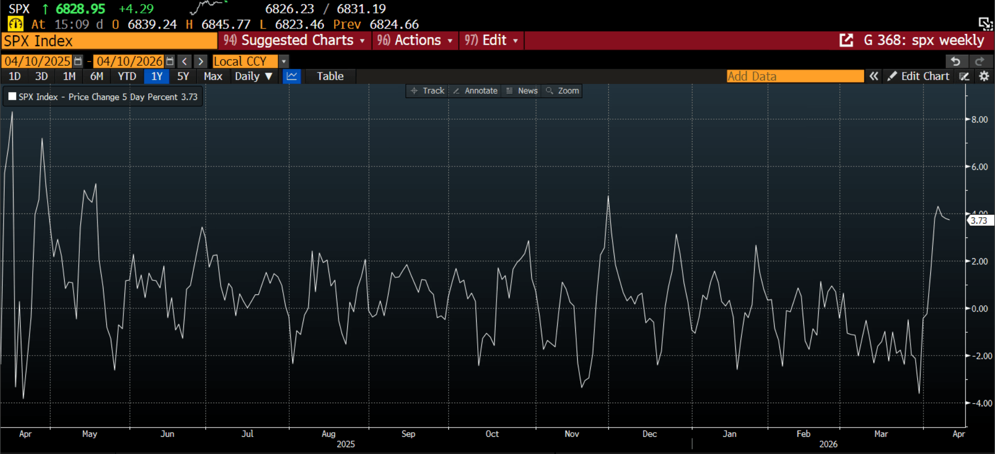Image resolution: width=995 pixels, height=454 pixels.
Task: Toggle the Annotate drawing mode
Action: pyautogui.click(x=475, y=91)
